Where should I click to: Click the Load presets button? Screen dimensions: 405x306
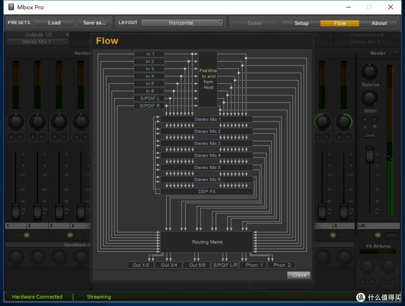[x=54, y=23]
